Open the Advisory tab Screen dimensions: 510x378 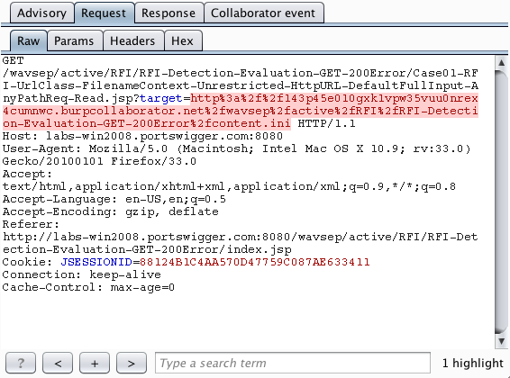[41, 13]
